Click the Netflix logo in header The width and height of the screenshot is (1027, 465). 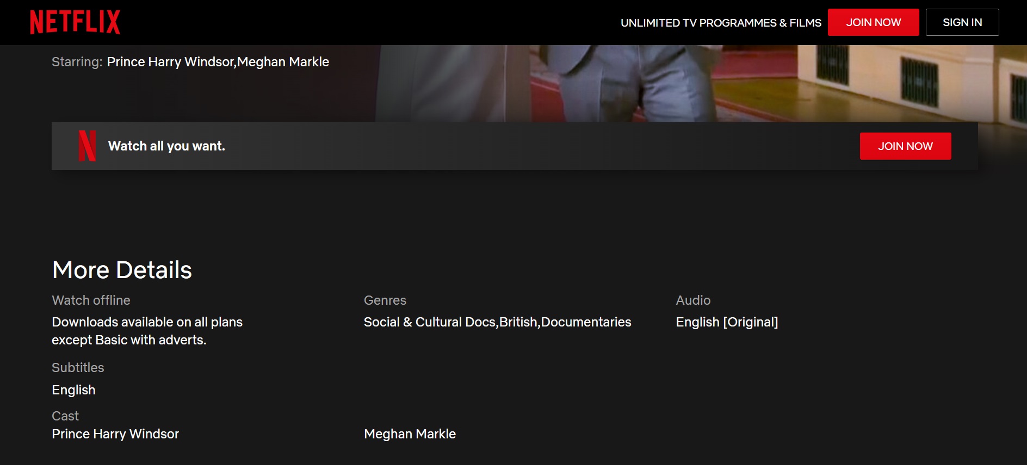click(75, 22)
